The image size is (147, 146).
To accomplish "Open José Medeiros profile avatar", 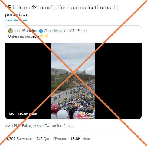I will [x=11, y=31].
